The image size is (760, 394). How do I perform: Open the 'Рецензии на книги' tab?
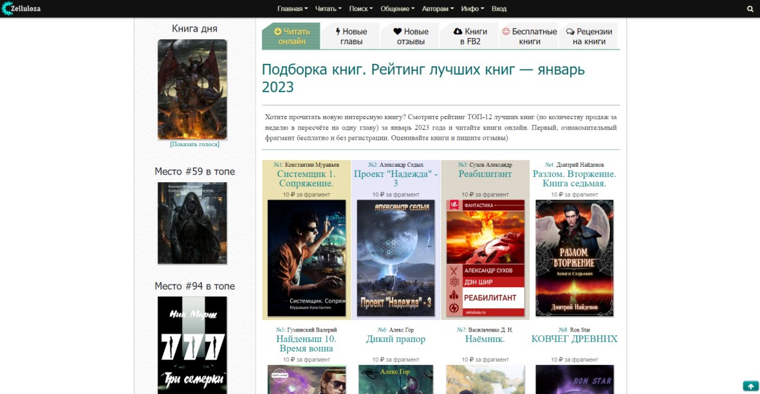589,36
